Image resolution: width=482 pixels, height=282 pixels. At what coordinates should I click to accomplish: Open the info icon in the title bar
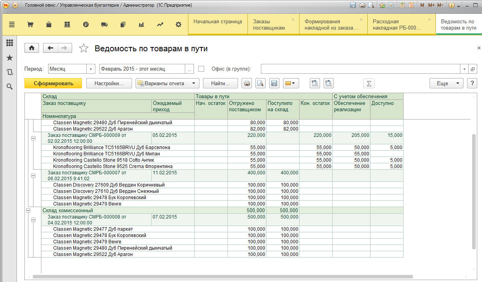coord(452,6)
